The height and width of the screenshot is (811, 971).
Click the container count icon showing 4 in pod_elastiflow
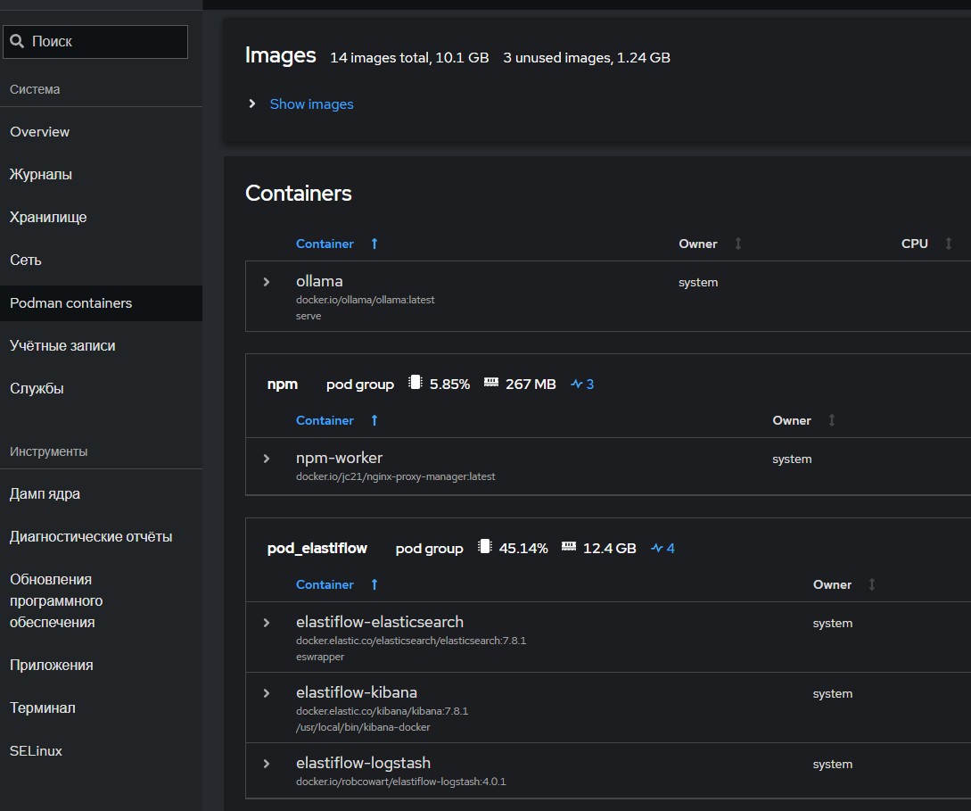point(657,549)
